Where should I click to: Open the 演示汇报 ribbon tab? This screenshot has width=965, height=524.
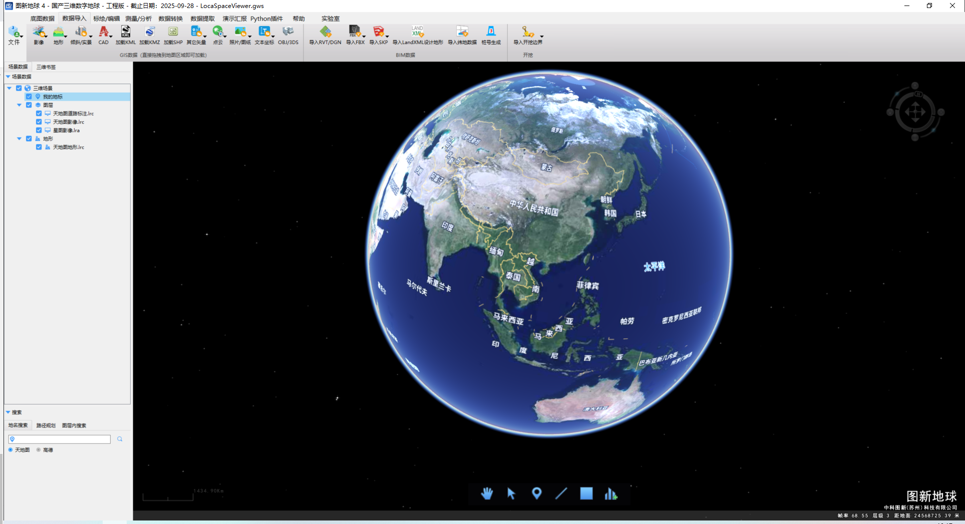(x=235, y=19)
